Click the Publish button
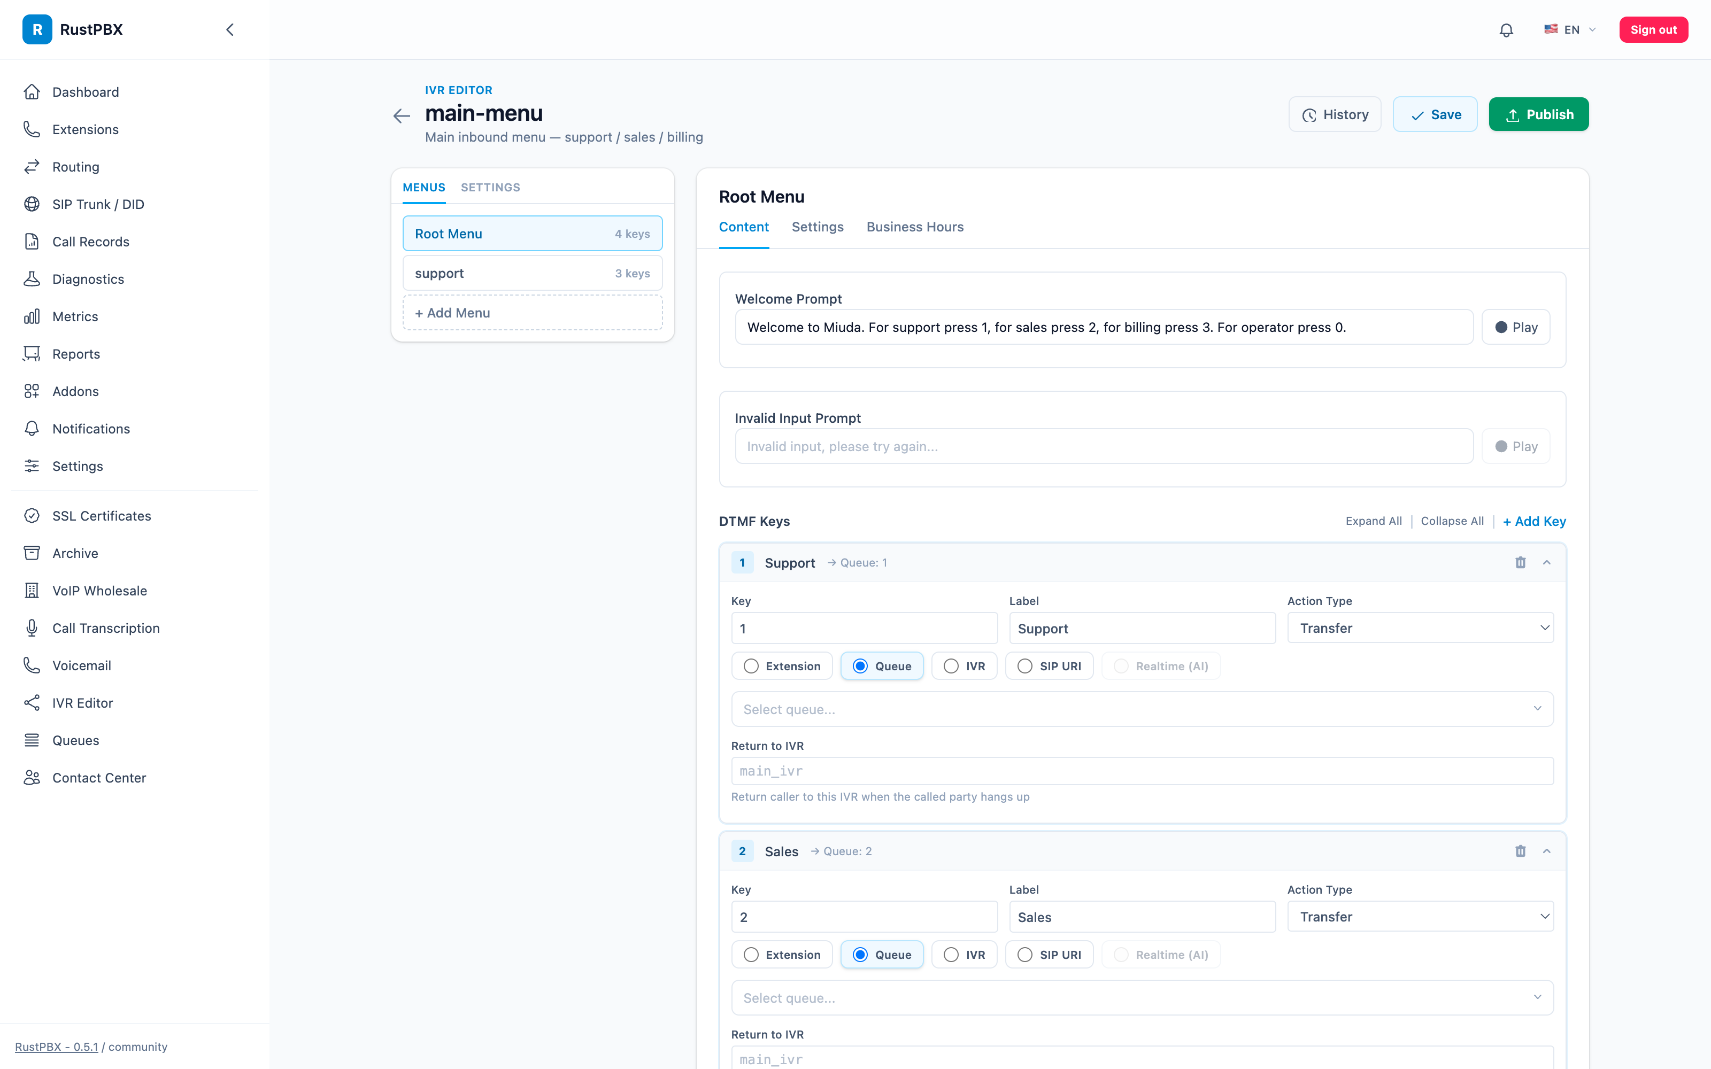The width and height of the screenshot is (1711, 1069). [1538, 114]
